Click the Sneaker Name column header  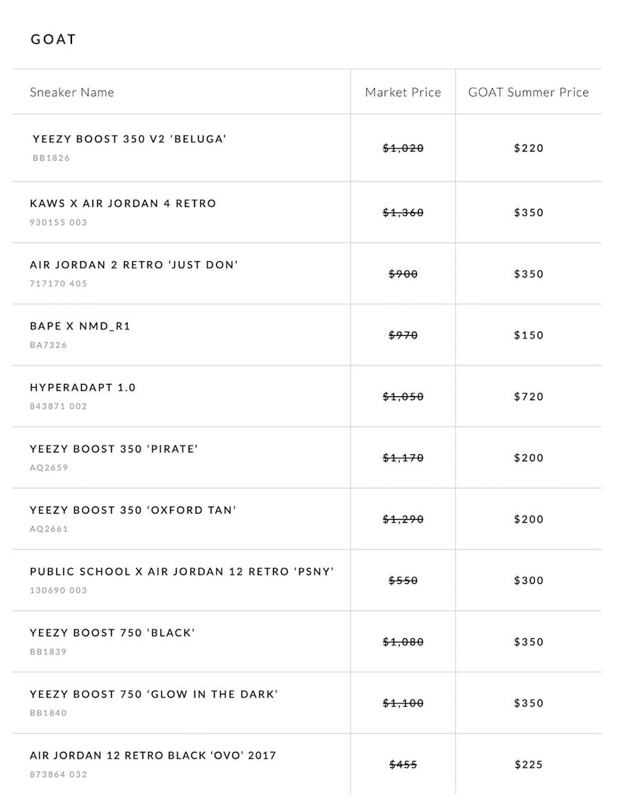[72, 92]
